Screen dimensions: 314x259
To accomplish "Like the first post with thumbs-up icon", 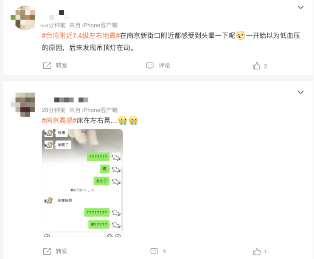I will pos(257,66).
